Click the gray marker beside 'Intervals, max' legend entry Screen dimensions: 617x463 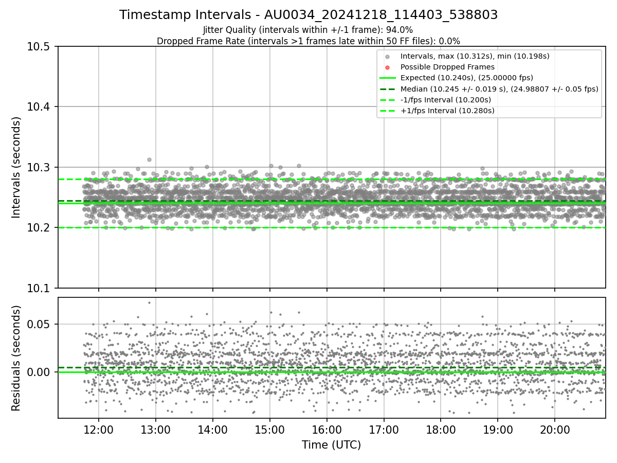tap(388, 57)
